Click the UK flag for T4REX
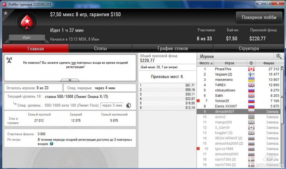This screenshot has width=286, height=169. (x=251, y=85)
